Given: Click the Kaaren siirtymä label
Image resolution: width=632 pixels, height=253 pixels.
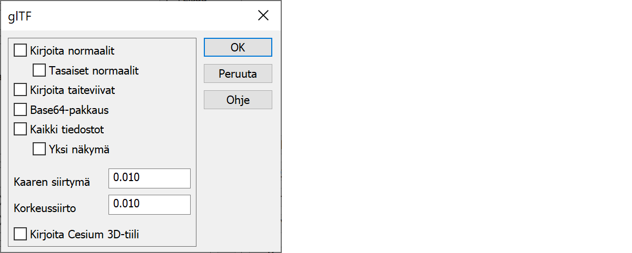Looking at the screenshot, I should click(x=52, y=183).
